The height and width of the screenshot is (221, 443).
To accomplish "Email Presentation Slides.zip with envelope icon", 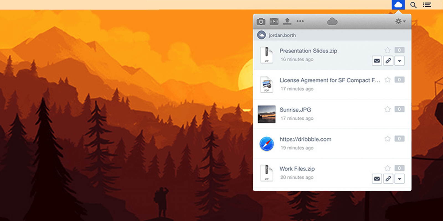I will point(377,61).
